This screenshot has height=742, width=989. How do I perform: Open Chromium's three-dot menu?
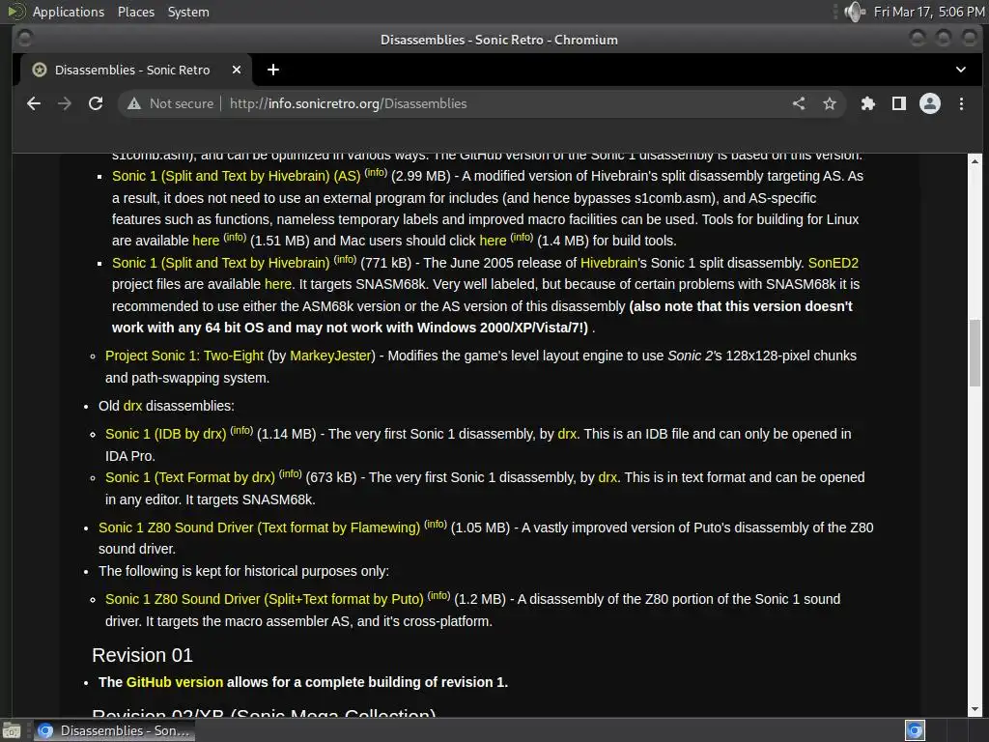961,103
